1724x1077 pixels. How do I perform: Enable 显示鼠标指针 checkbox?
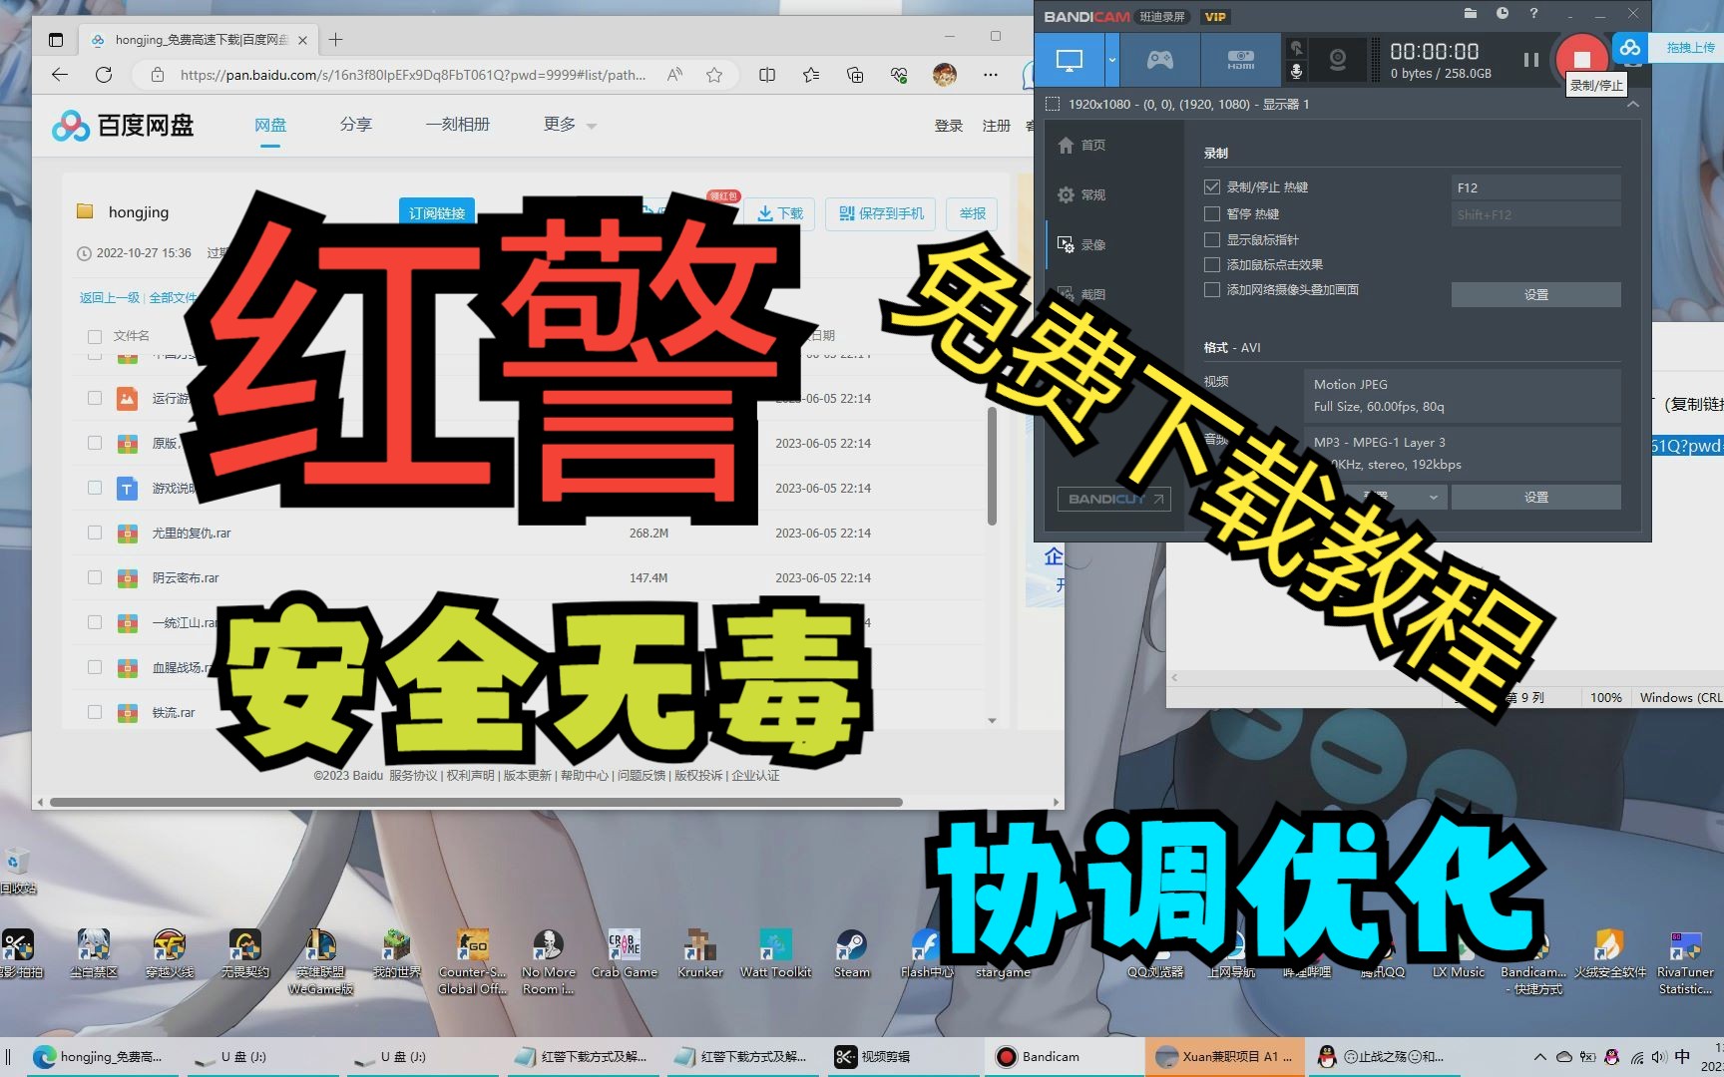[1212, 239]
